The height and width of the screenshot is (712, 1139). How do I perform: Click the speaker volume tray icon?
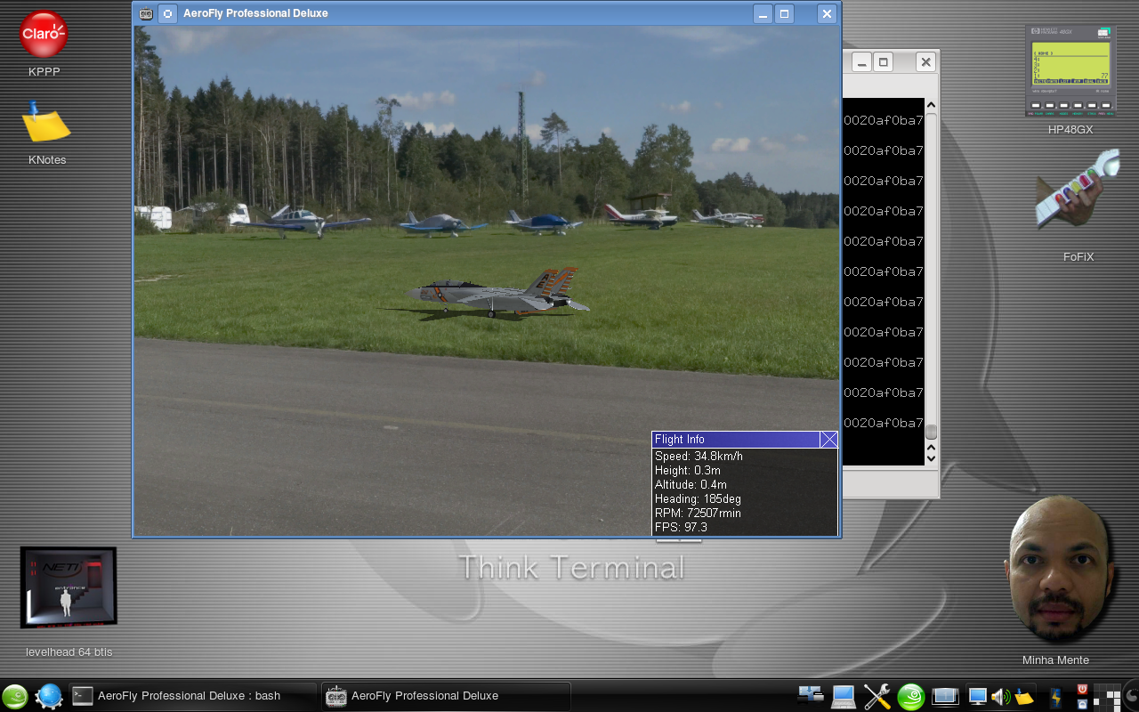click(999, 696)
